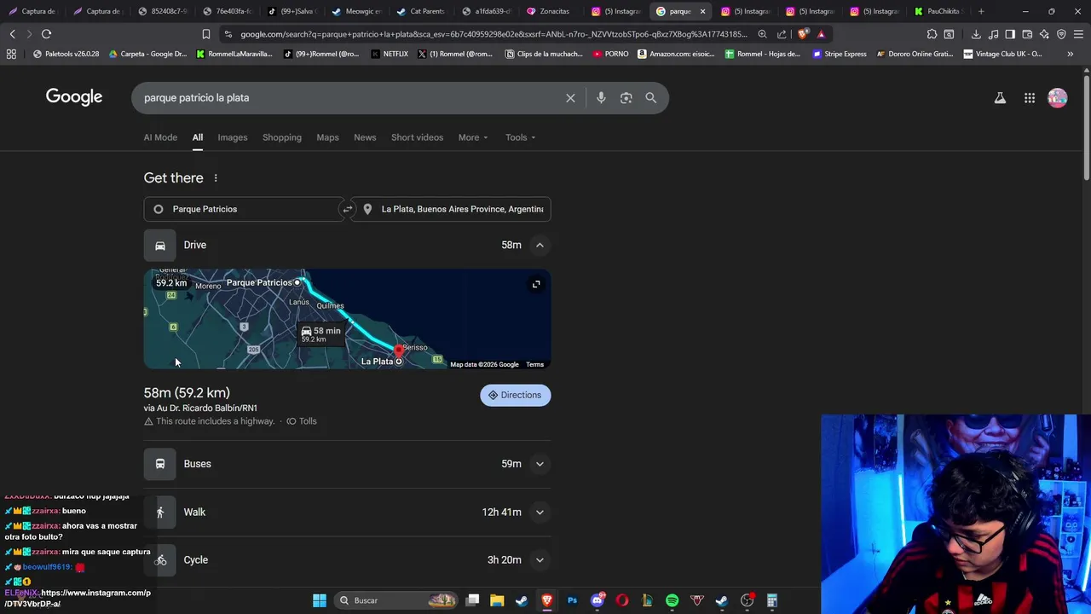Screen dimensions: 1091x614
Task: Open Photoshop from the taskbar
Action: tap(572, 600)
